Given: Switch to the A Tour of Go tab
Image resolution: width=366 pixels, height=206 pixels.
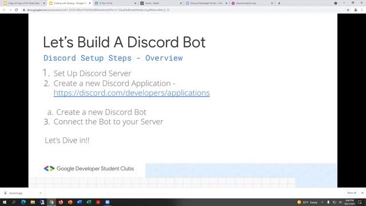Looking at the screenshot, I should tap(115, 3).
